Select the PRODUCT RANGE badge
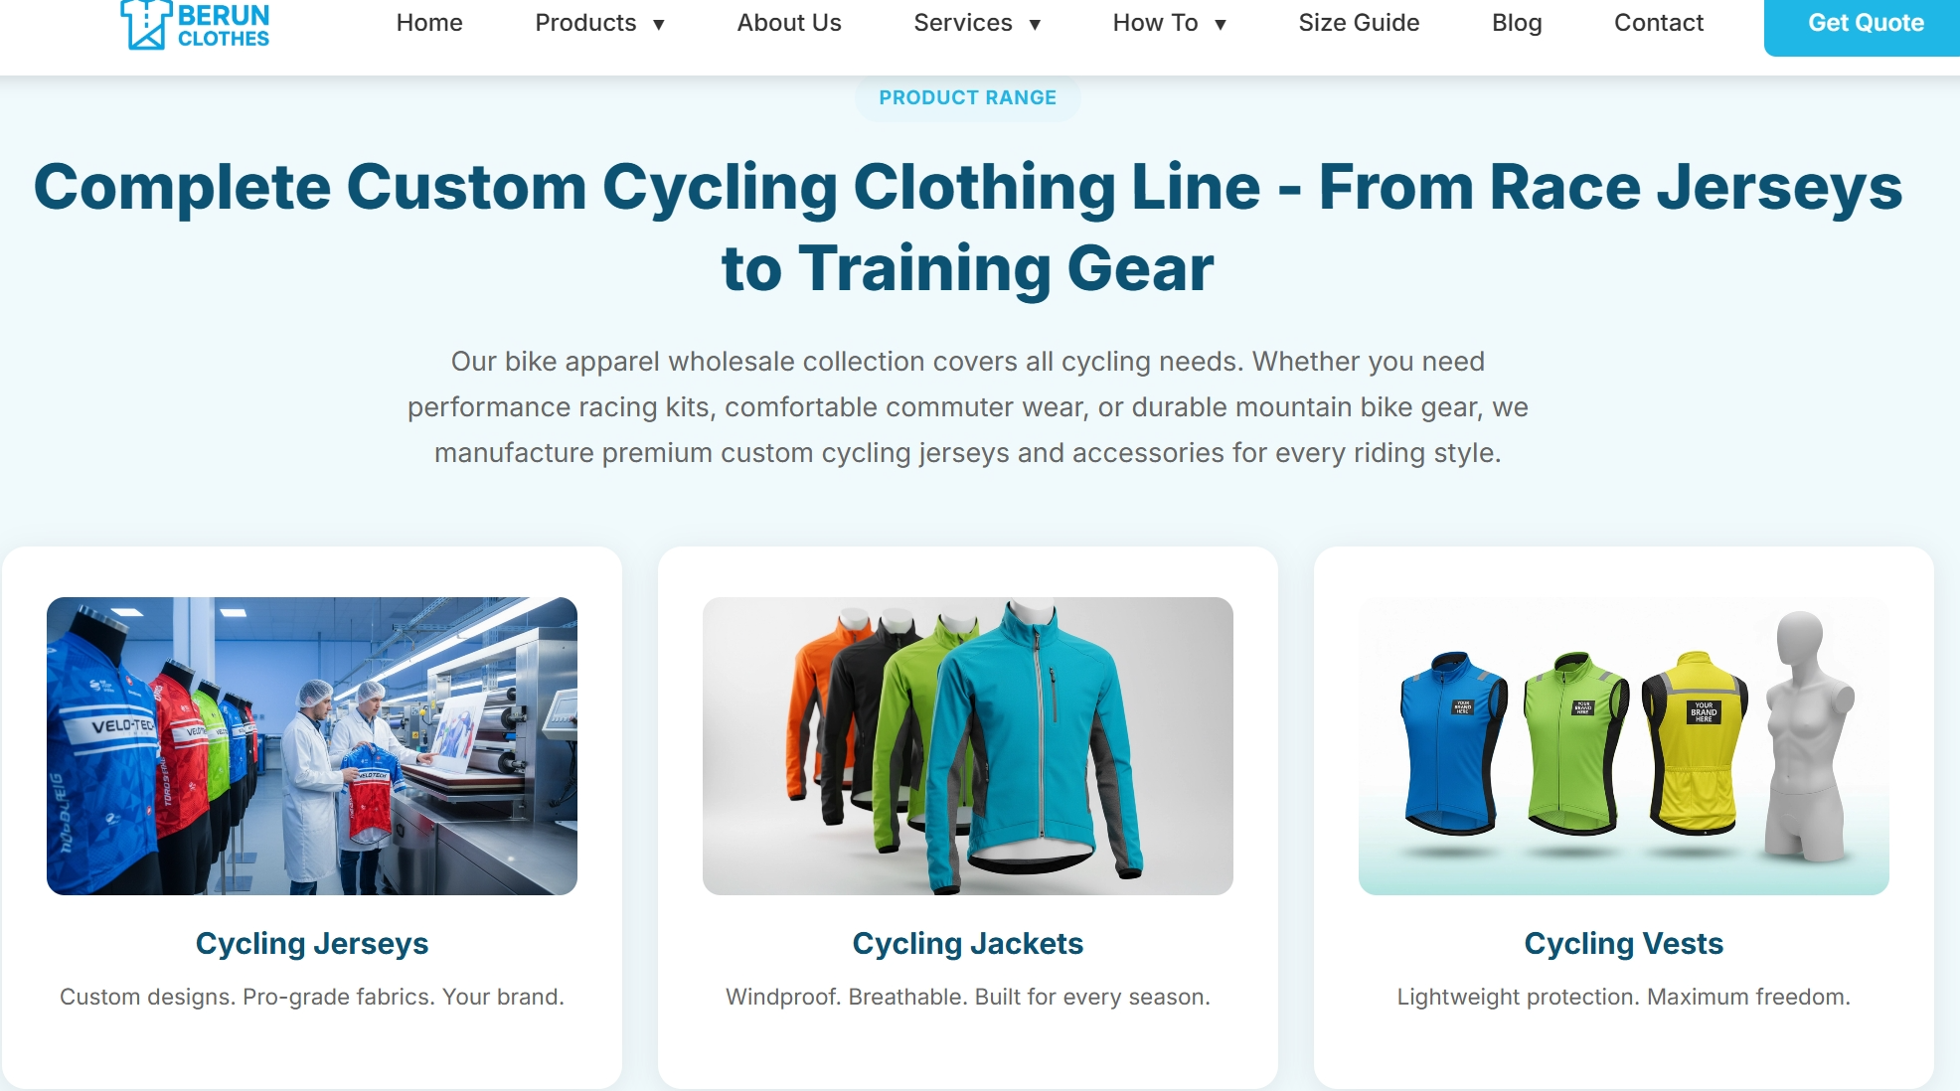 click(967, 97)
